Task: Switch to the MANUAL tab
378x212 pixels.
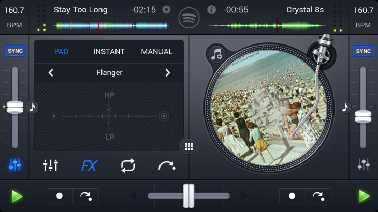Action: pos(157,52)
